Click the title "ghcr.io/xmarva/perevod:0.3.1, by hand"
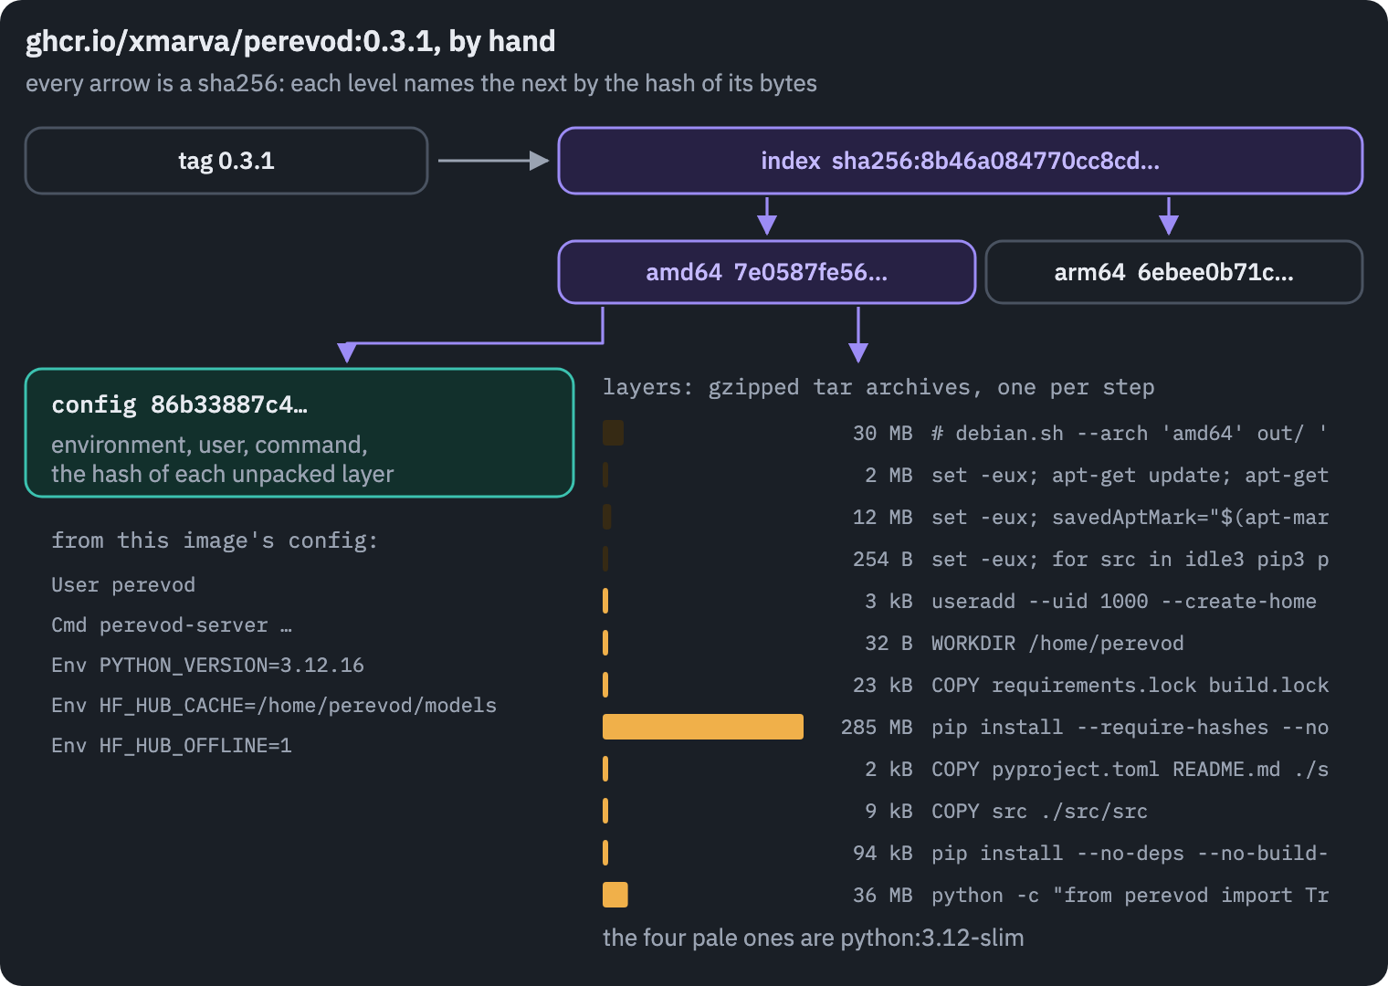The image size is (1388, 986). click(290, 41)
